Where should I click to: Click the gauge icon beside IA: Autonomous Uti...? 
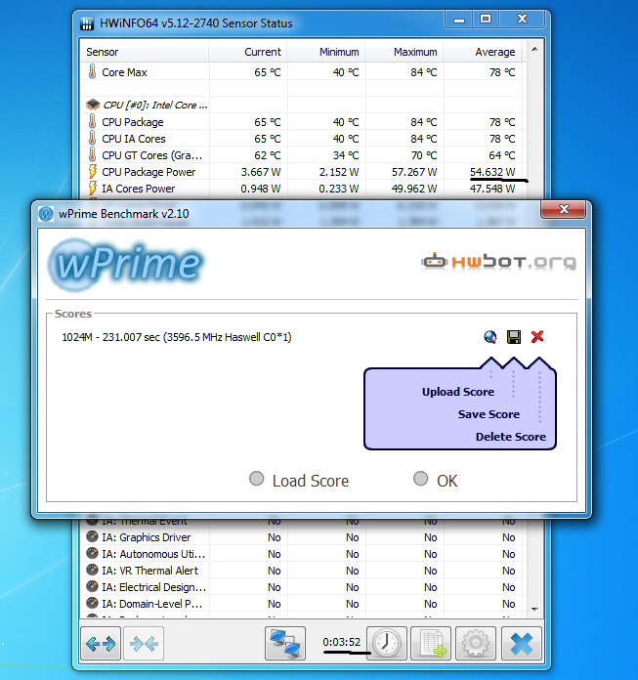point(92,553)
